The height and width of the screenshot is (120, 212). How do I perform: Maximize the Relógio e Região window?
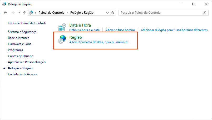pyautogui.click(x=194, y=4)
